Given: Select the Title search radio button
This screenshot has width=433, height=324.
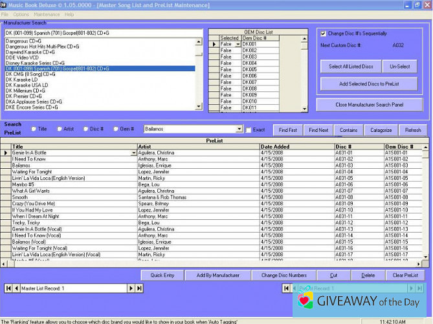Looking at the screenshot, I should point(33,129).
